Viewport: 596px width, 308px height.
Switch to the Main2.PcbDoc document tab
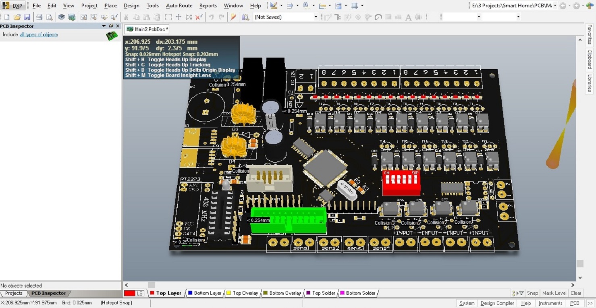[x=147, y=29]
